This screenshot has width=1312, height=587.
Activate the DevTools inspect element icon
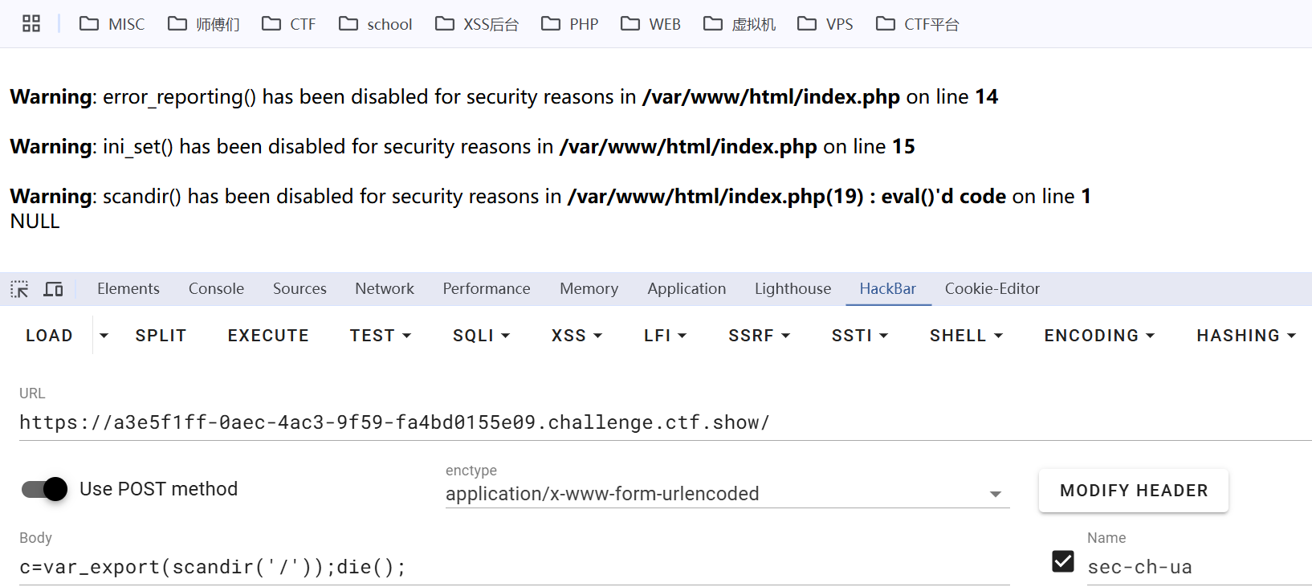click(x=19, y=289)
